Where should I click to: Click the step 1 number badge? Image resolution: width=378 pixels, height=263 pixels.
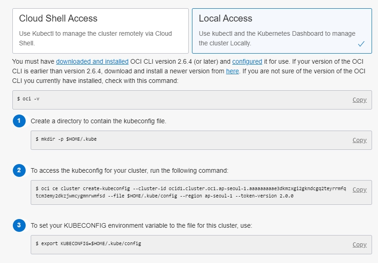[19, 121]
